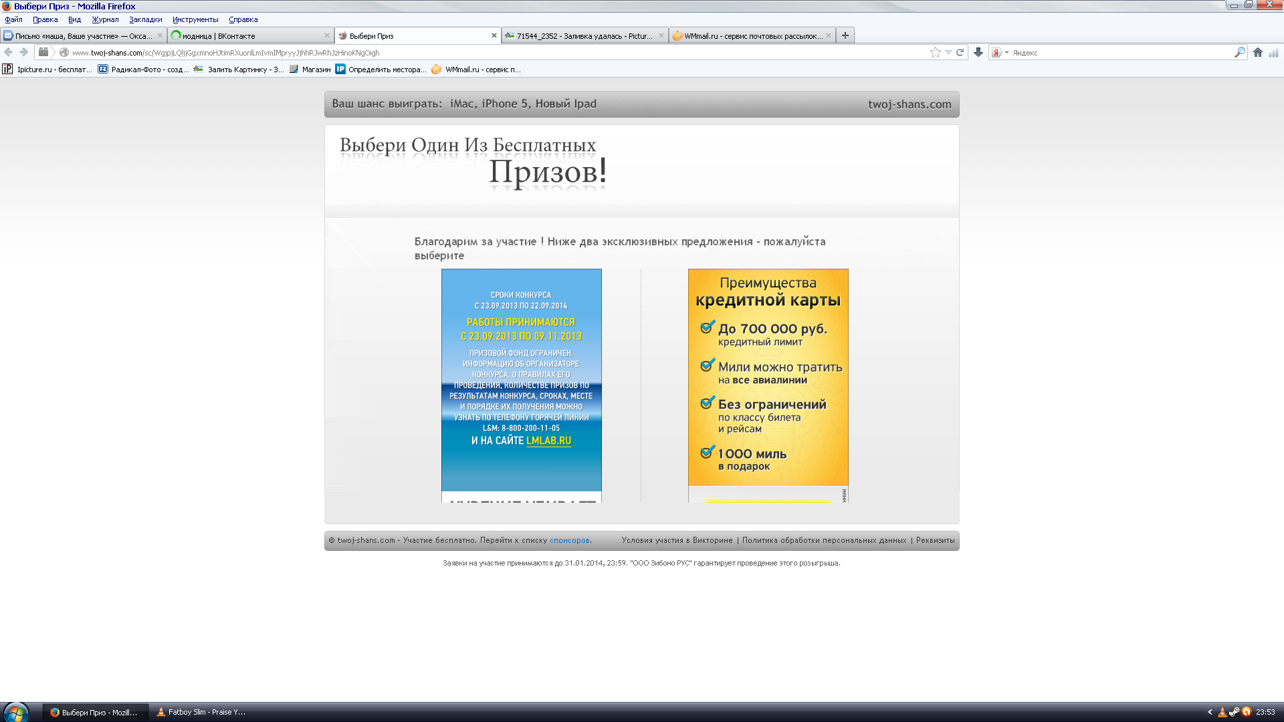Open the folder icon beside address bar

click(43, 52)
